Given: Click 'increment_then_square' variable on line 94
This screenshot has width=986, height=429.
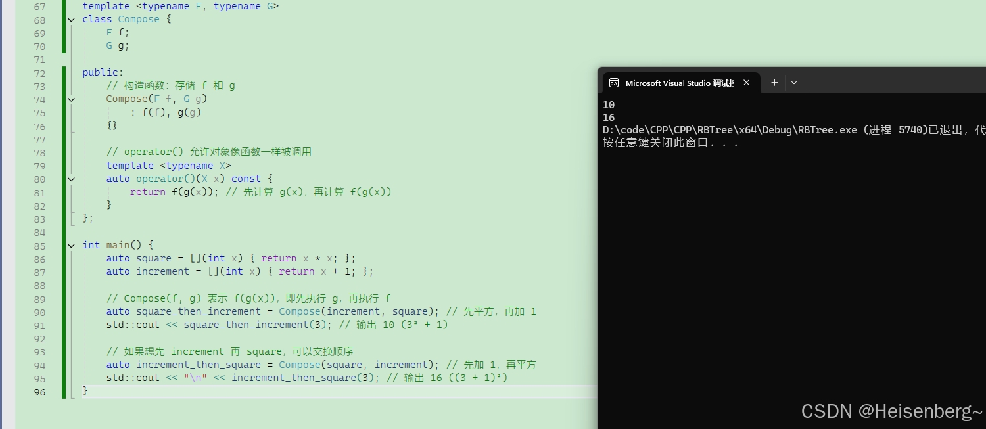Looking at the screenshot, I should pos(199,365).
